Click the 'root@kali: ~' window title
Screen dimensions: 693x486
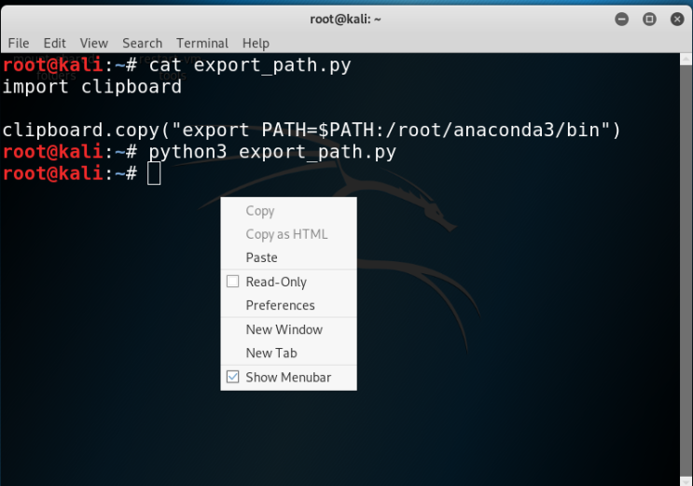coord(345,19)
